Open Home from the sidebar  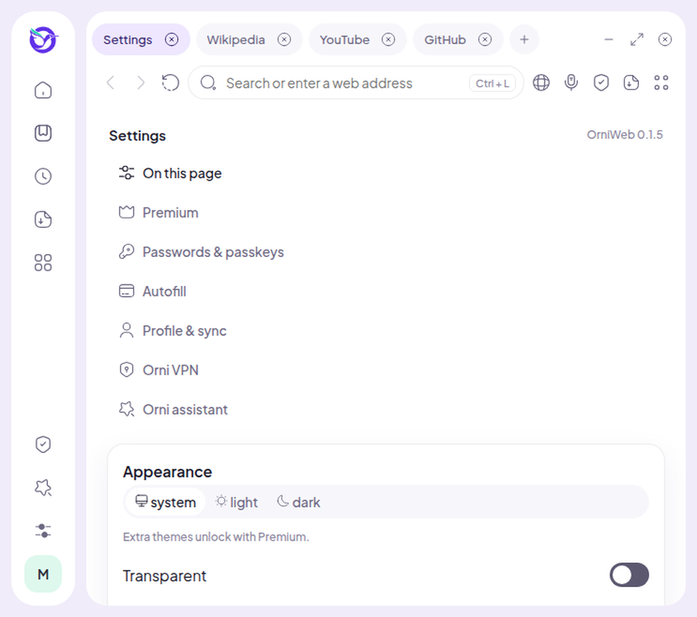[43, 90]
